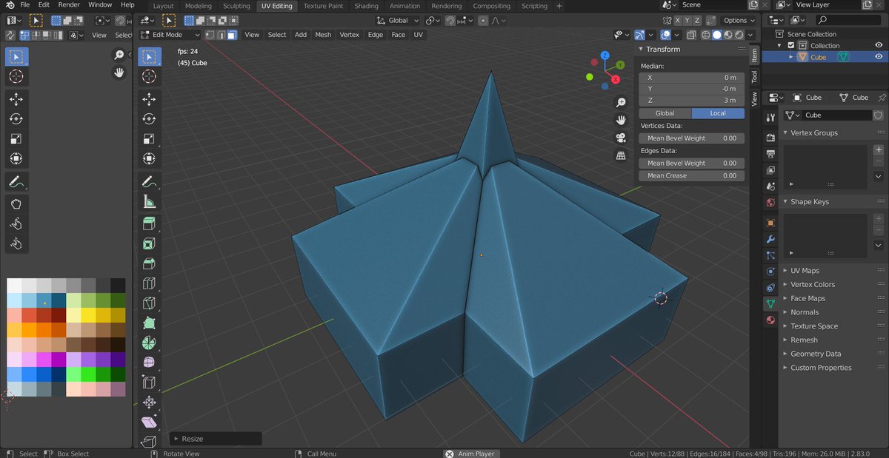Enable face select mode
The height and width of the screenshot is (458, 889).
pyautogui.click(x=232, y=35)
